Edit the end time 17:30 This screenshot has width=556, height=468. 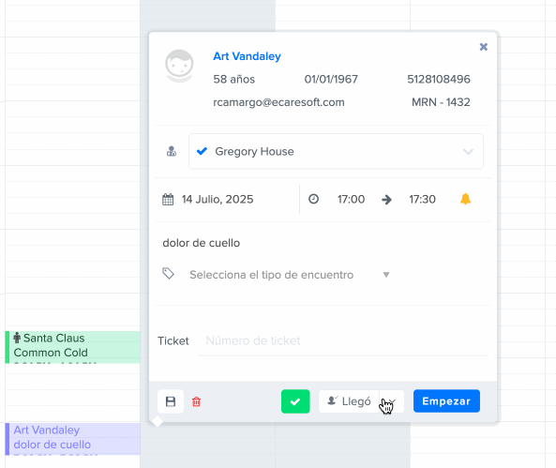[x=422, y=200]
